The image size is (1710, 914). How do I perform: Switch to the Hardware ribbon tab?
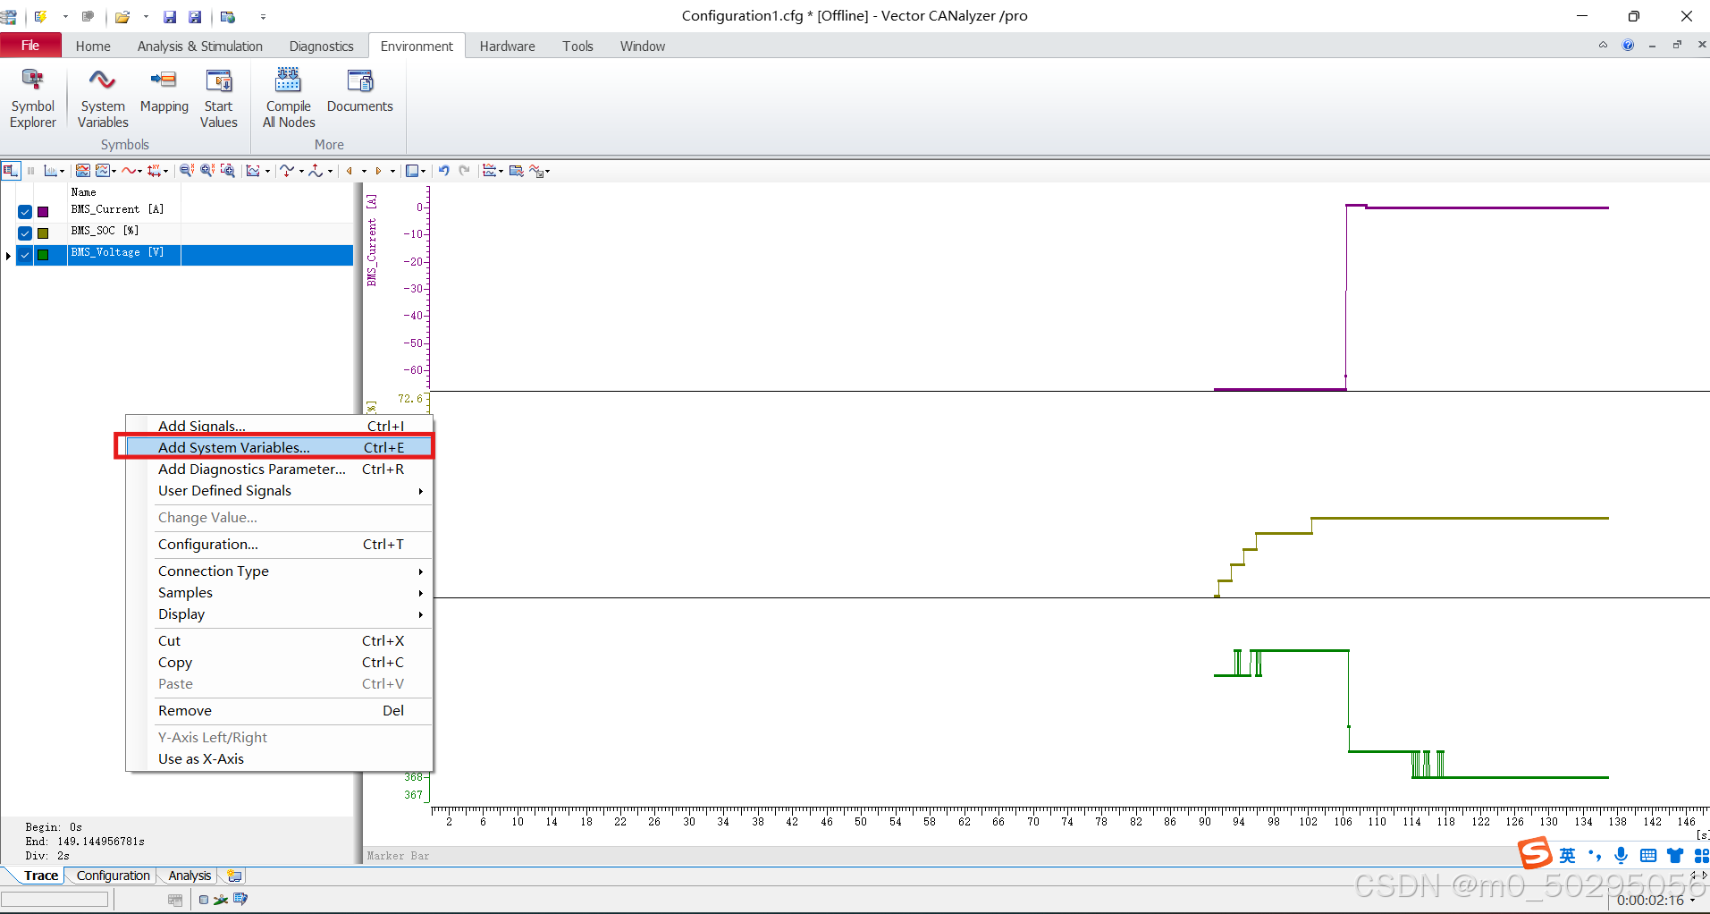pyautogui.click(x=508, y=46)
